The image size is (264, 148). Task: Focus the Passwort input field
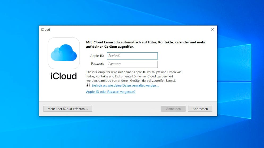coord(132,64)
